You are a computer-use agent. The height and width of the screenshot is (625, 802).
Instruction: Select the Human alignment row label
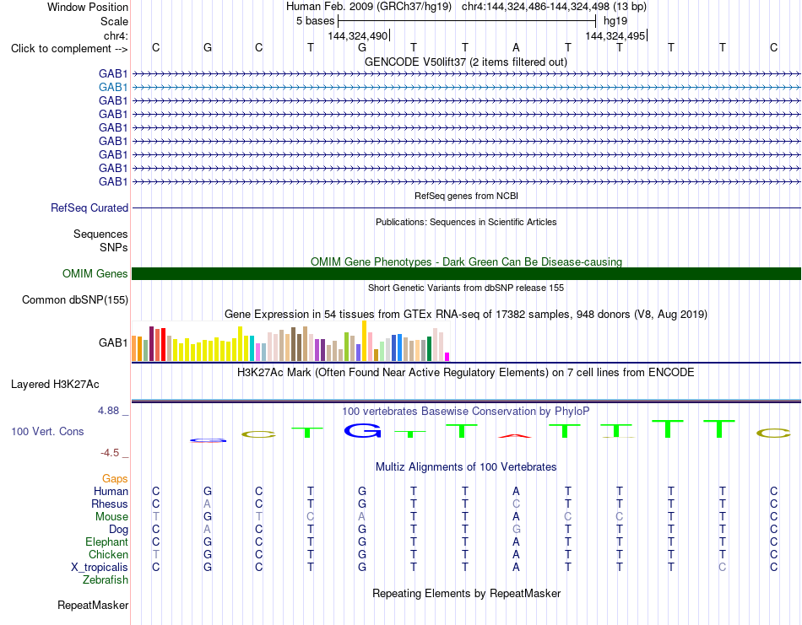[x=111, y=492]
